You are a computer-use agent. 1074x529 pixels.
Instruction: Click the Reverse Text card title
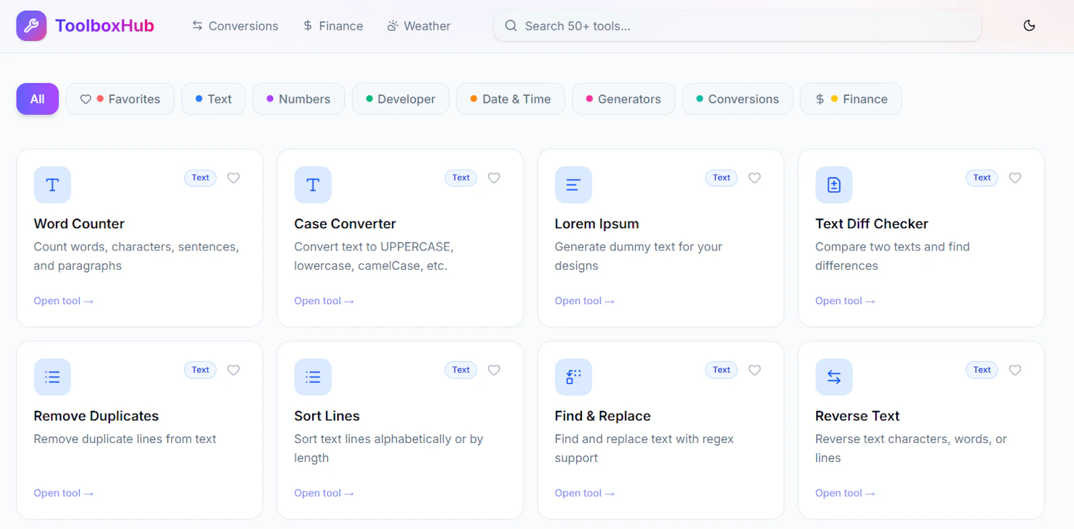(x=857, y=416)
